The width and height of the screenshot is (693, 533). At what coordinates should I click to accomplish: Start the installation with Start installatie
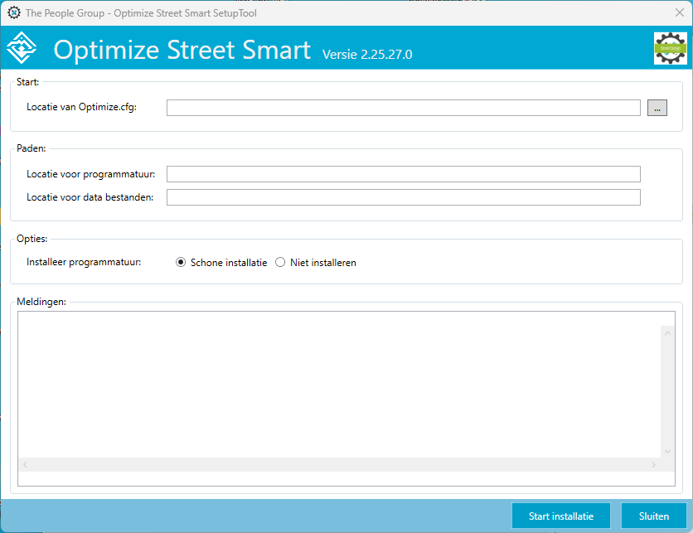561,516
